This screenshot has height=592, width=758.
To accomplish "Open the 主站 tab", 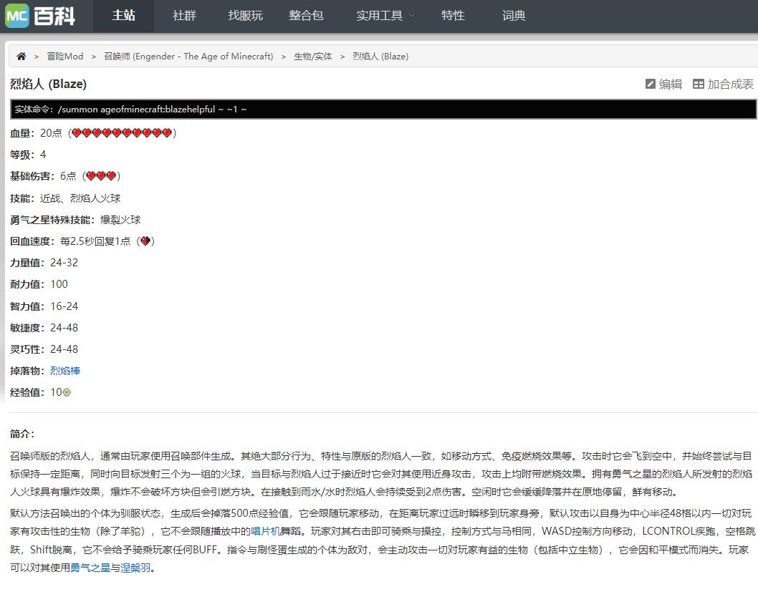I will point(123,16).
